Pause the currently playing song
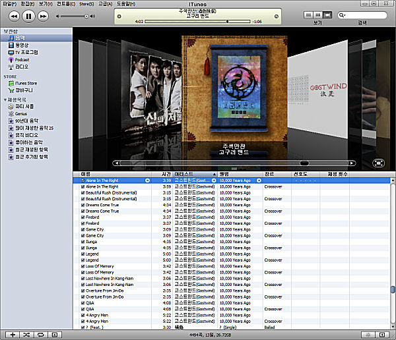 point(28,16)
